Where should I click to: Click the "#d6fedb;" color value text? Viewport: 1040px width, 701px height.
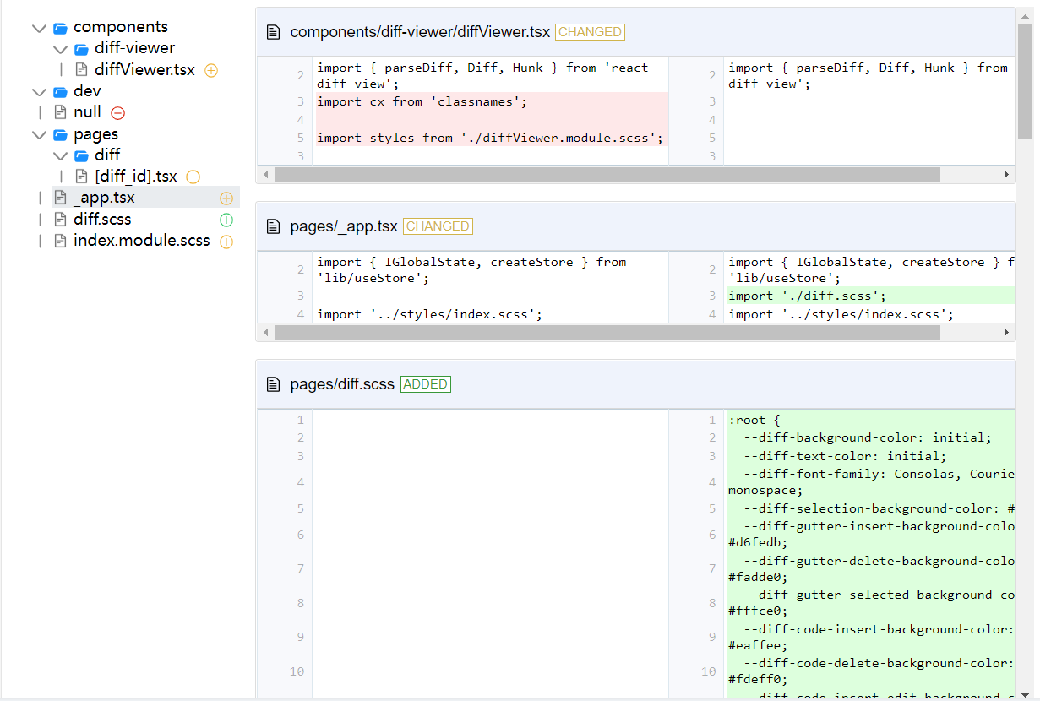(x=758, y=543)
